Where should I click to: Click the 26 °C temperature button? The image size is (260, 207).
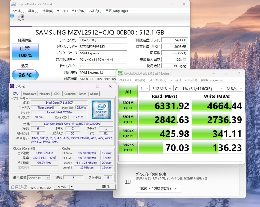pyautogui.click(x=25, y=75)
